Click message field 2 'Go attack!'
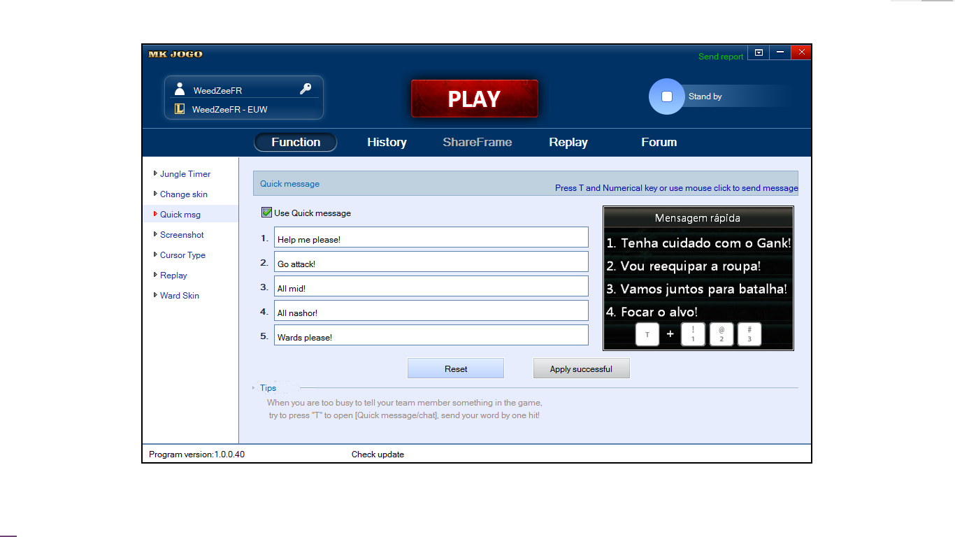 431,262
